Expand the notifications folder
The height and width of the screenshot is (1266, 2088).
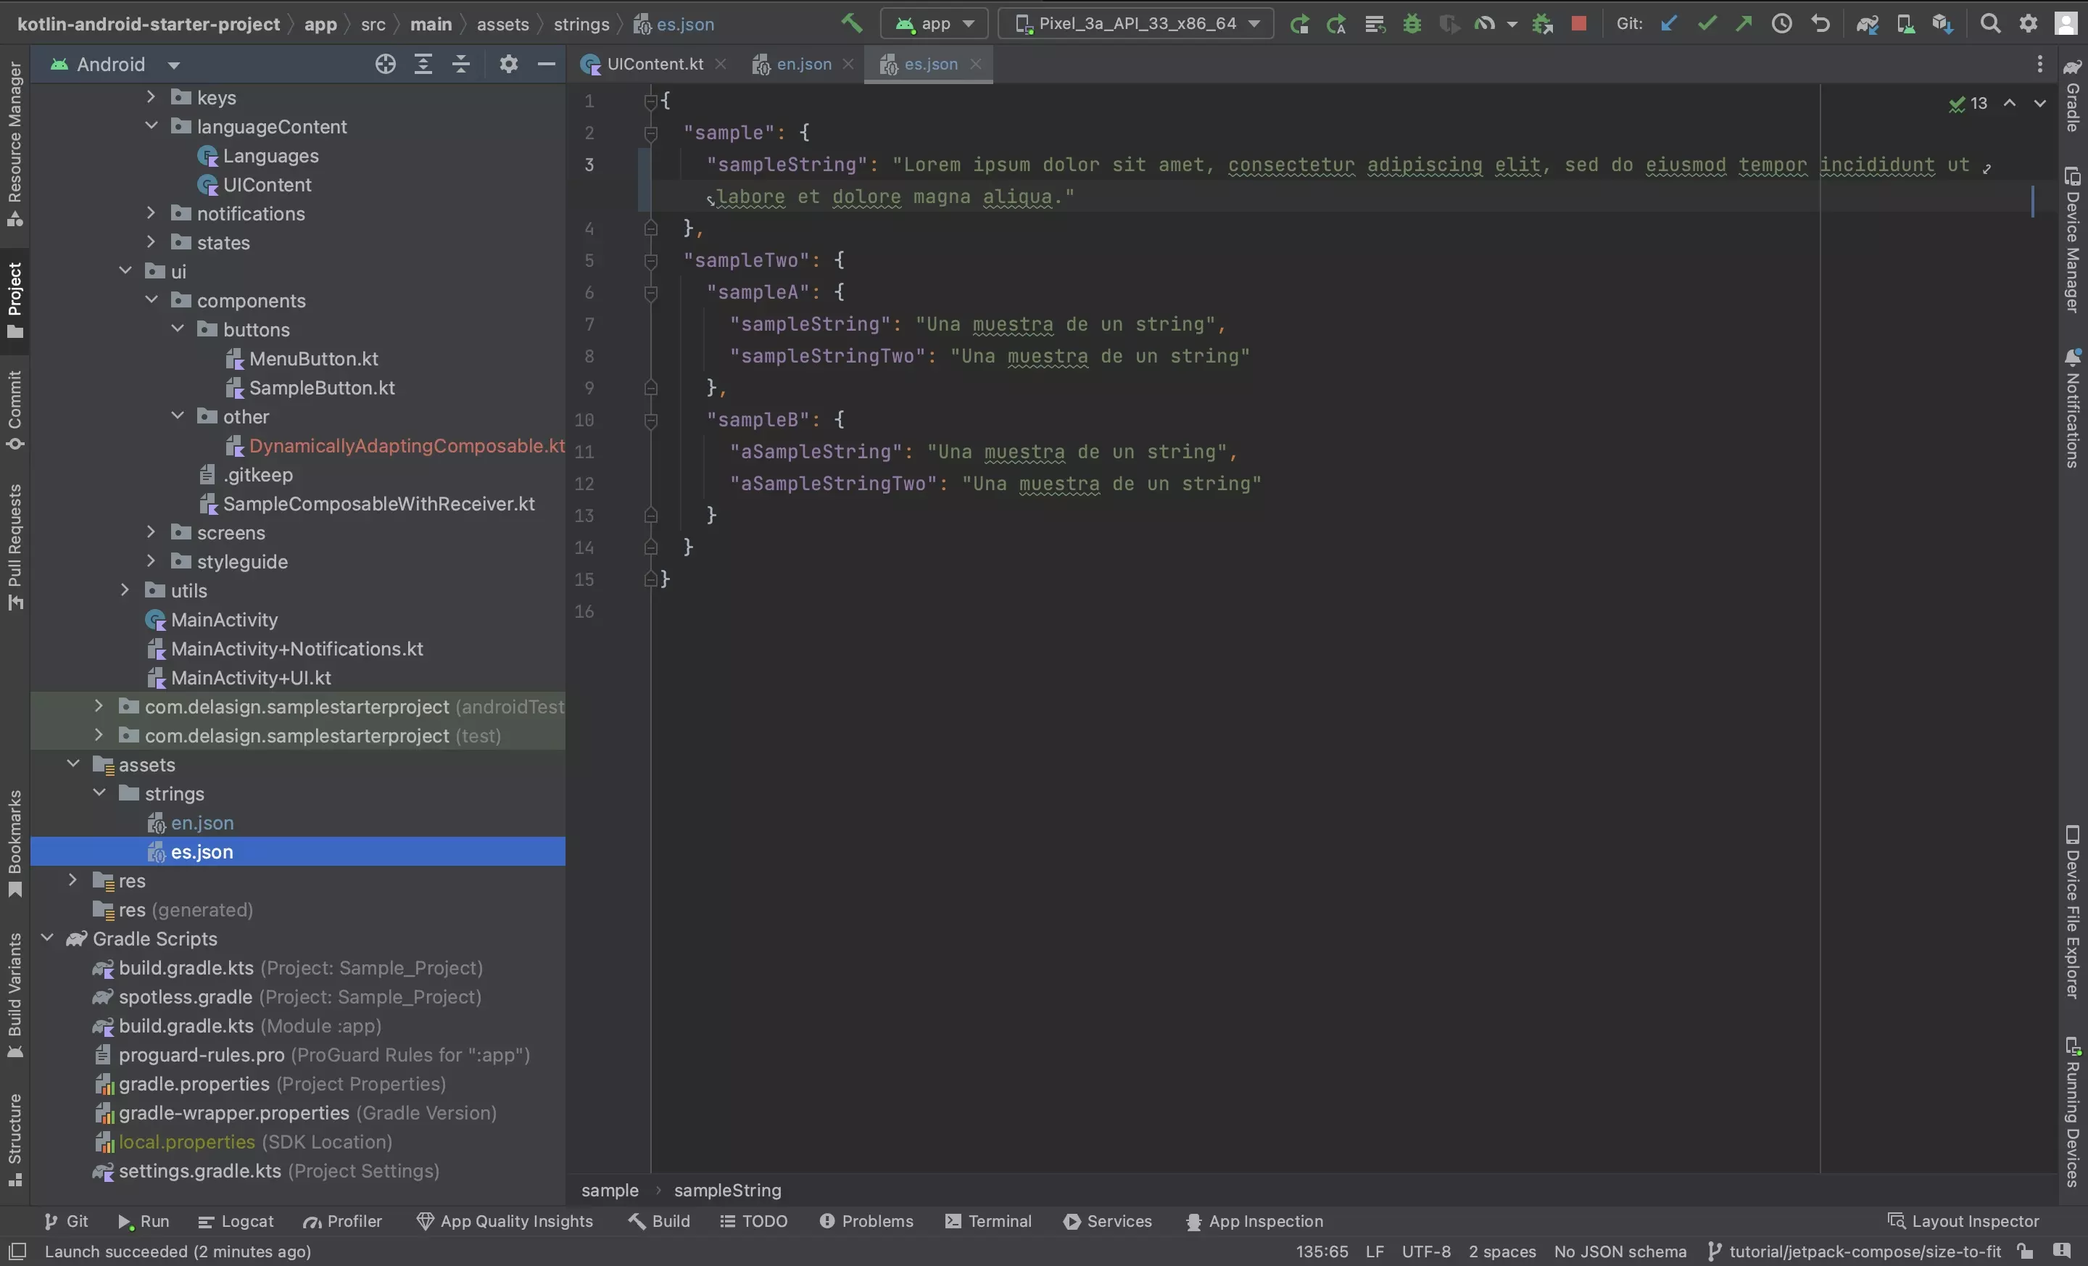(x=151, y=212)
